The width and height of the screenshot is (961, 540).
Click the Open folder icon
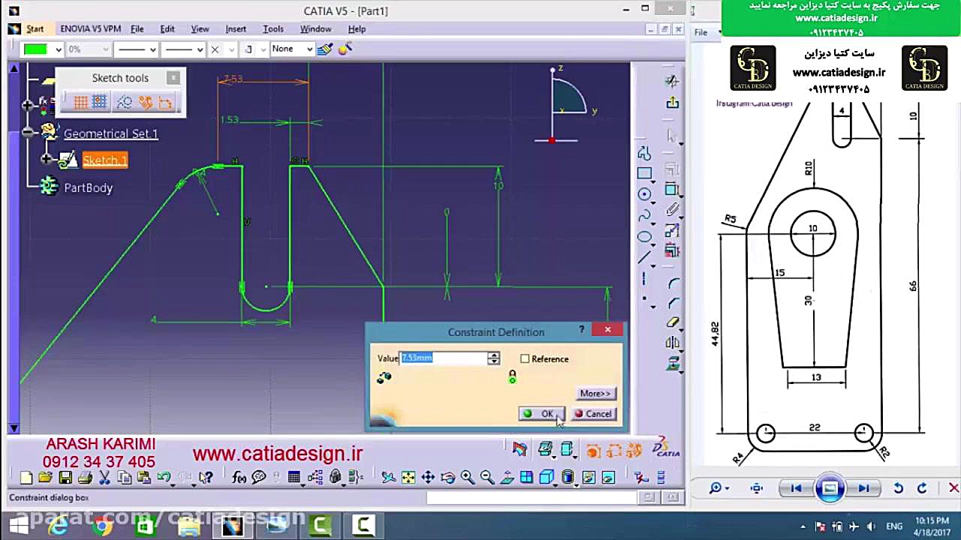tap(45, 478)
